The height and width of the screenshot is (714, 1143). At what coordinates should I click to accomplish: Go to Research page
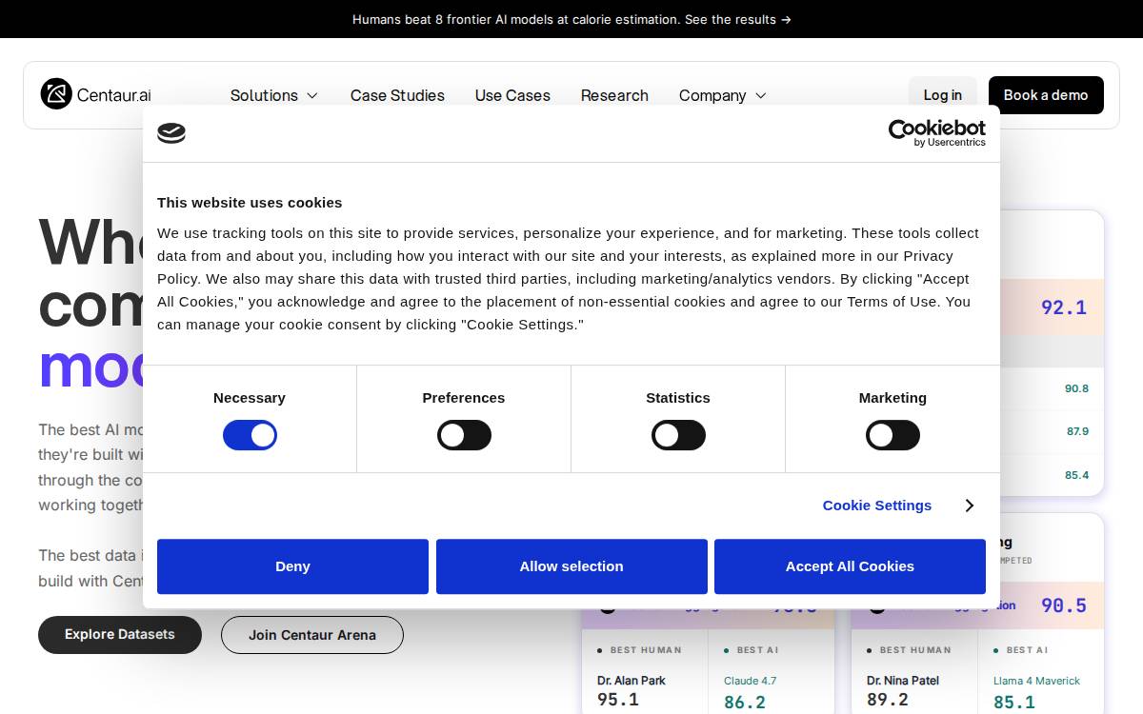(x=614, y=95)
